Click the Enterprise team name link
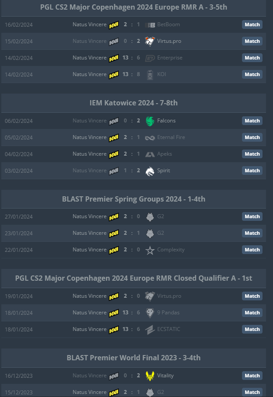This screenshot has height=397, width=273. (x=169, y=58)
